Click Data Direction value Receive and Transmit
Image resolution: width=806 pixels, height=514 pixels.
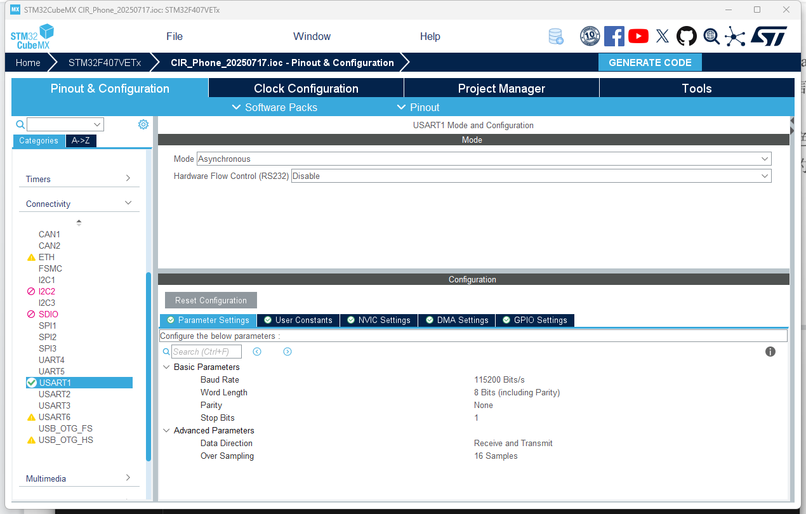tap(513, 443)
